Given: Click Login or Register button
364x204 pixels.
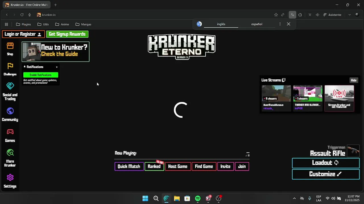Looking at the screenshot, I should tap(23, 34).
